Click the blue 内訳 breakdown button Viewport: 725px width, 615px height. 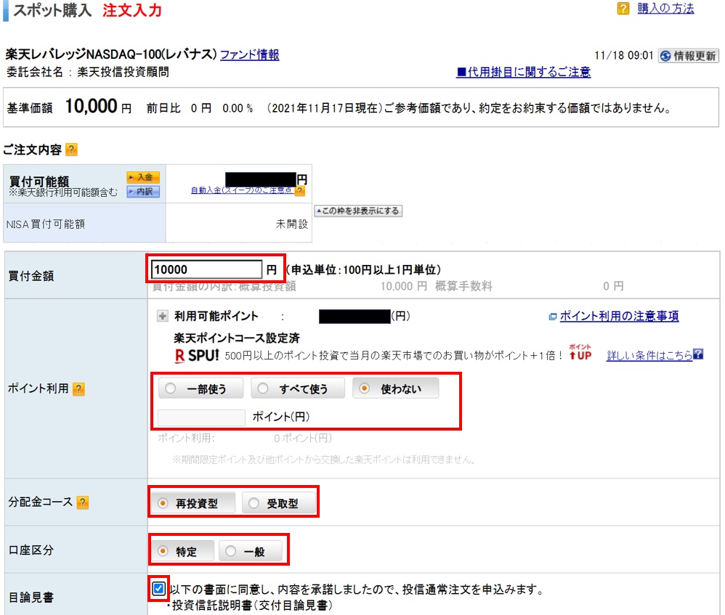143,191
